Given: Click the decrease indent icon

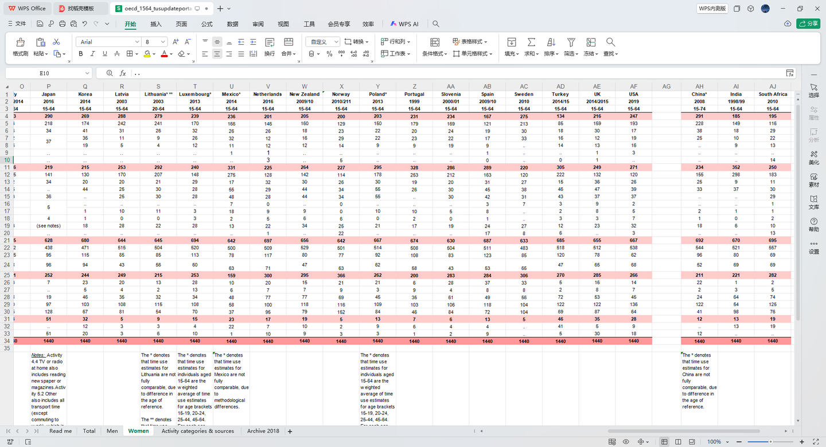Looking at the screenshot, I should click(241, 42).
